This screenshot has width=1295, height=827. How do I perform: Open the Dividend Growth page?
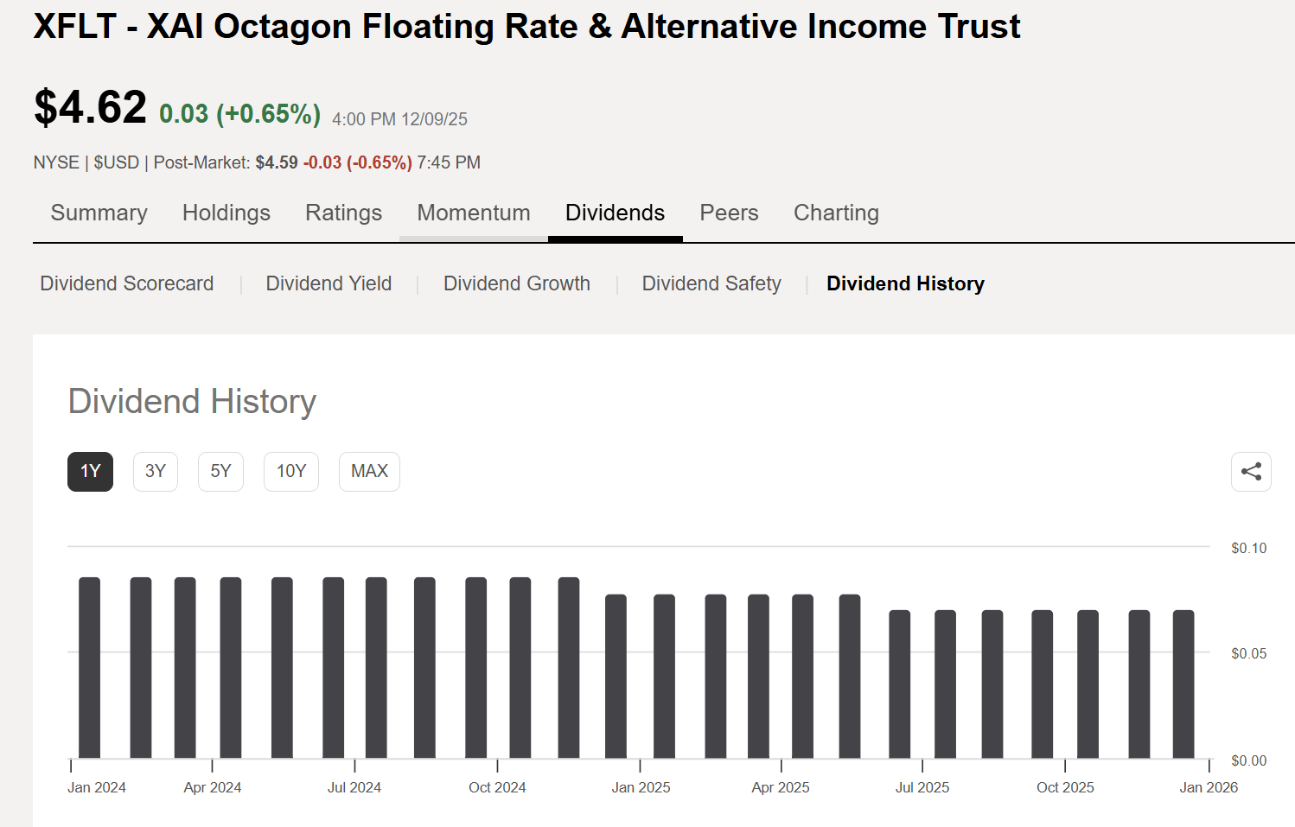tap(517, 283)
